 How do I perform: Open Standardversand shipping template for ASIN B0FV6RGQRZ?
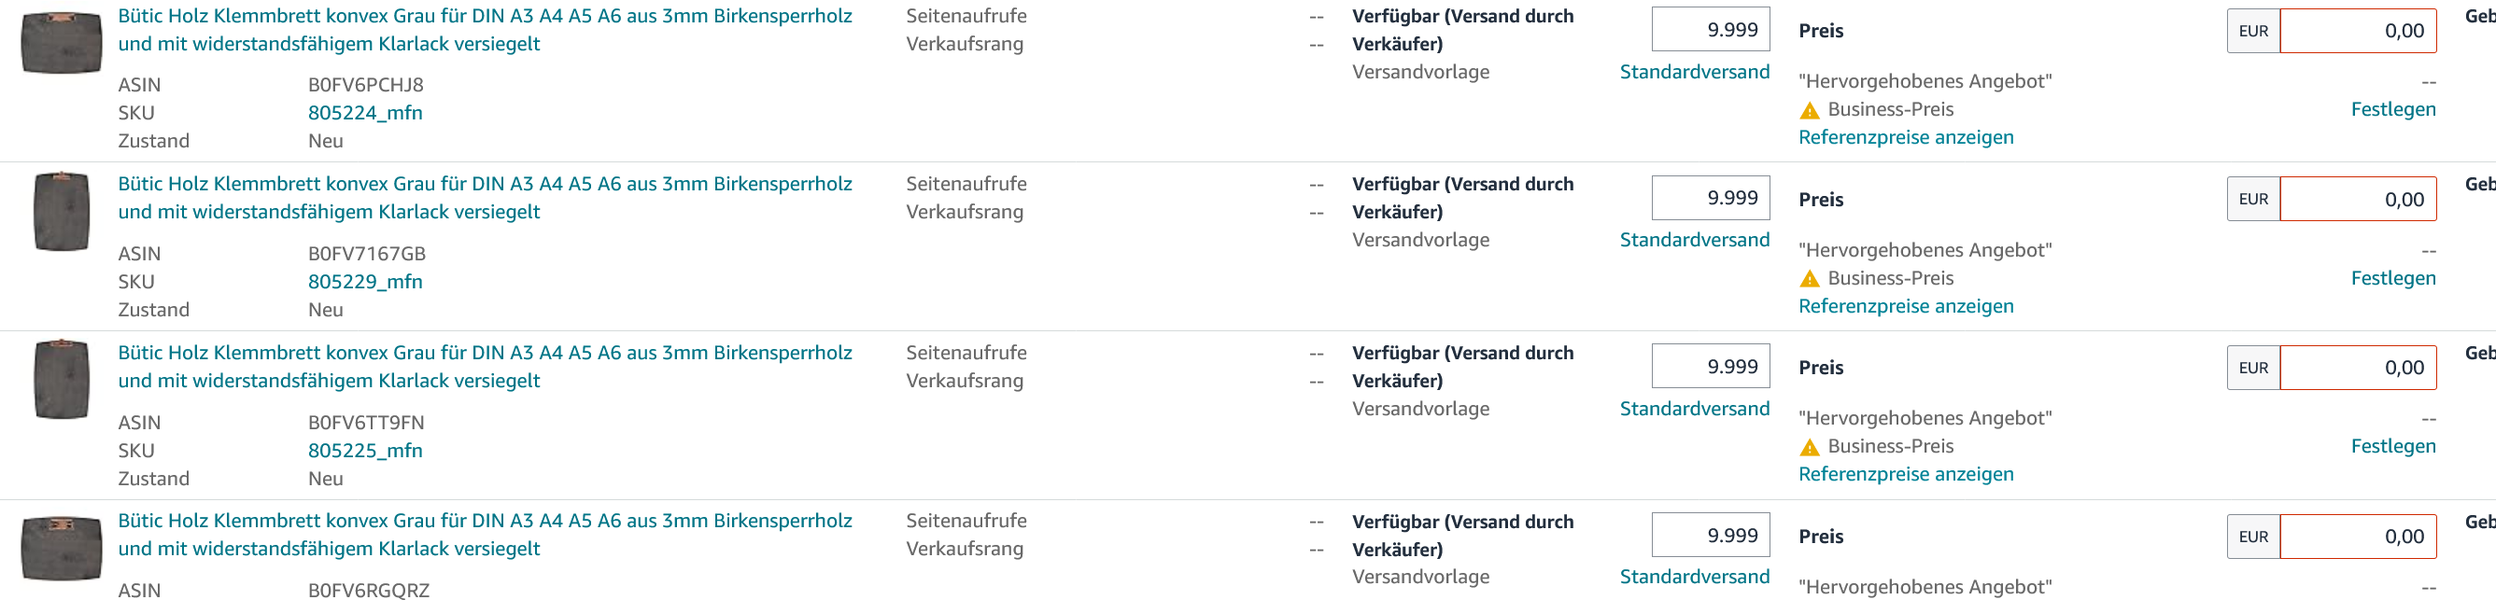1694,577
